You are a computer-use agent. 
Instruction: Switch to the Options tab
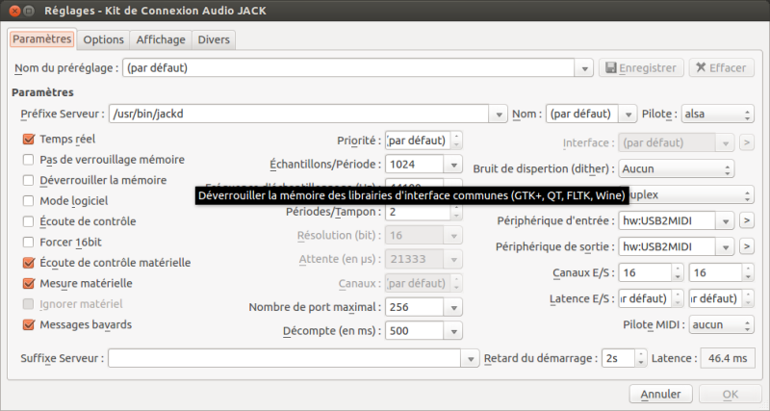tap(103, 39)
